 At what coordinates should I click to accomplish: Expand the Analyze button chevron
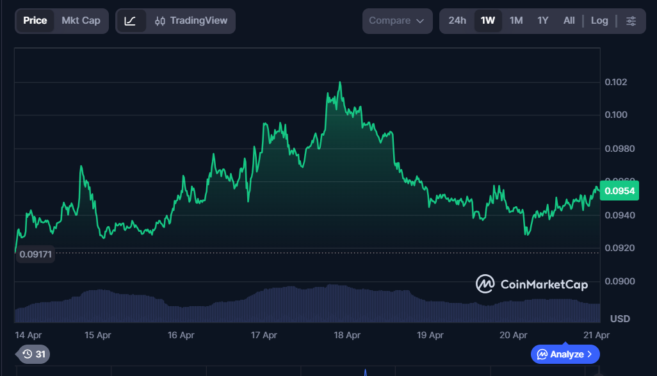click(590, 354)
